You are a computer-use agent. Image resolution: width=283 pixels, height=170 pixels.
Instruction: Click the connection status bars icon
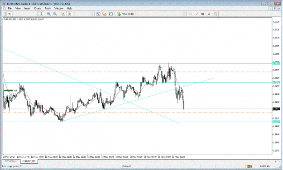pyautogui.click(x=249, y=166)
